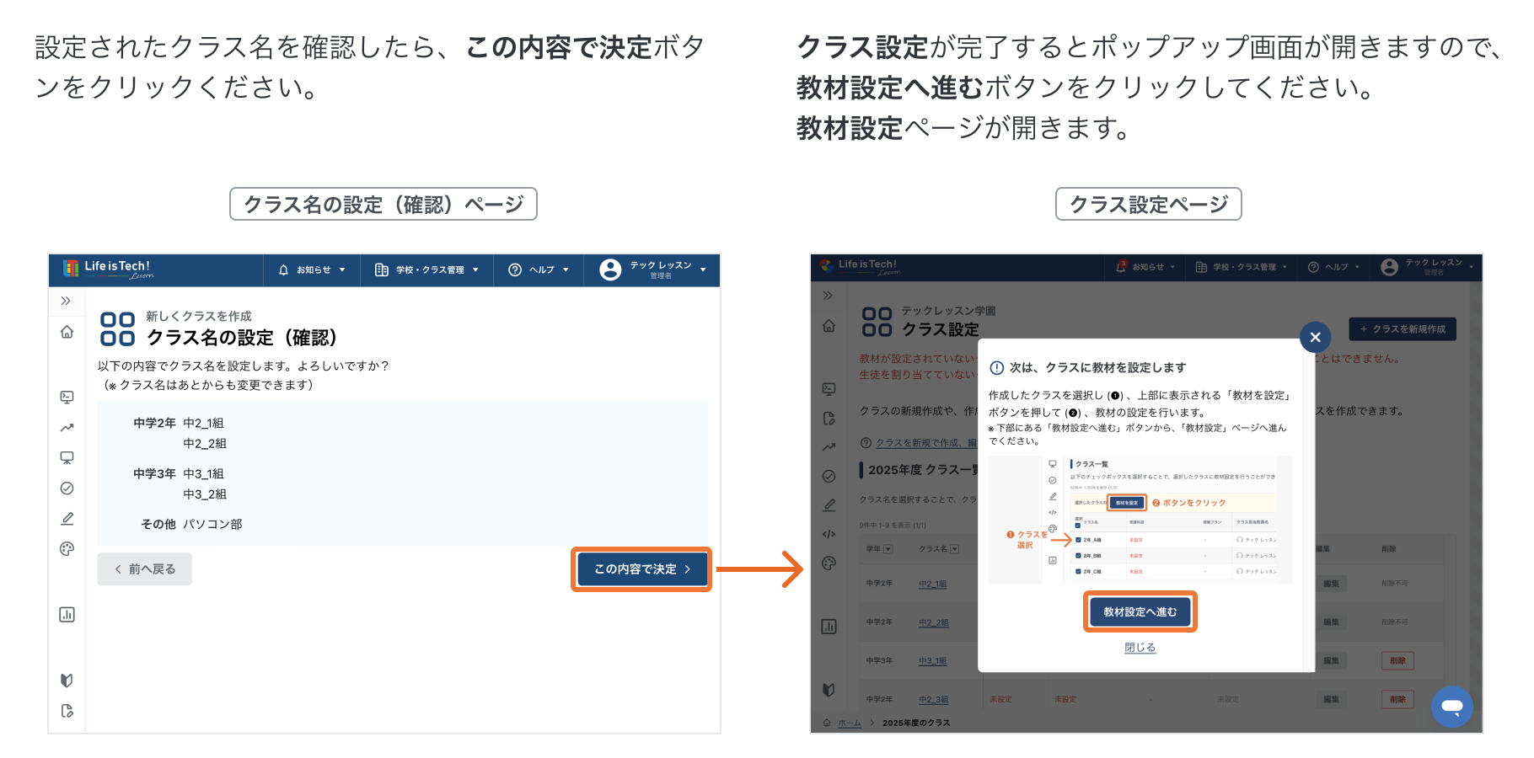Toggle the 2年_C組 checkbox in the popup illustration
This screenshot has width=1534, height=758.
1078,572
